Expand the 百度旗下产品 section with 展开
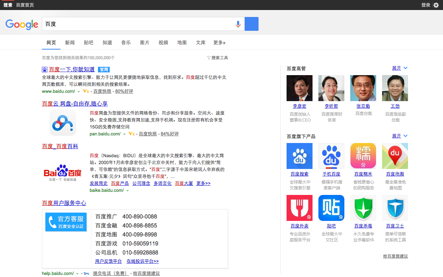 400,136
